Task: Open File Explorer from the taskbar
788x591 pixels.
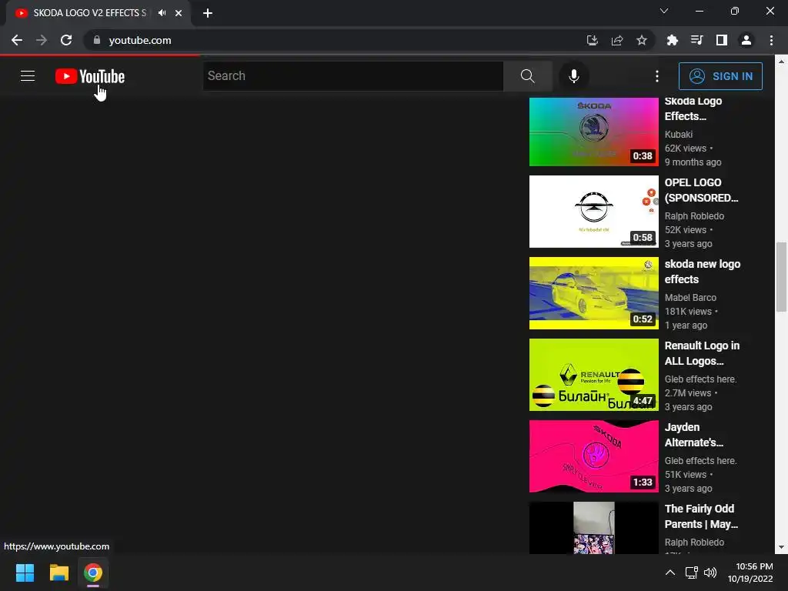Action: (58, 573)
